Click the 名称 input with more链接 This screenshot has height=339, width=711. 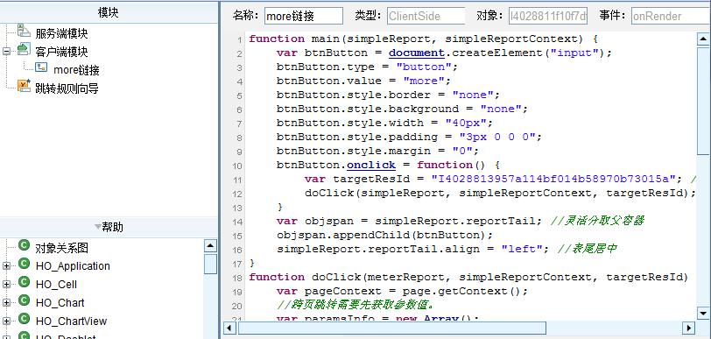304,16
